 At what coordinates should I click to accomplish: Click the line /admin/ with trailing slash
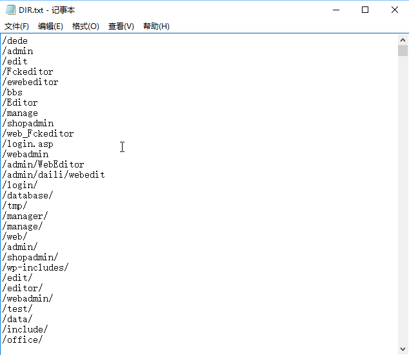(x=20, y=247)
